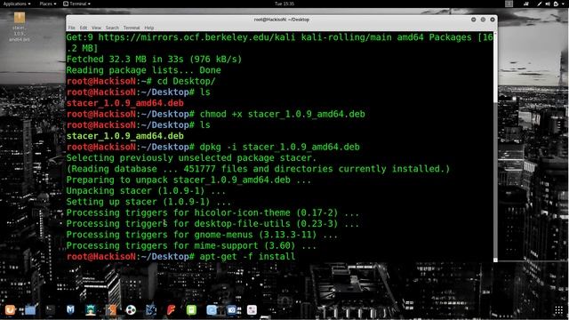Launch the orange browser icon in dock
The image size is (569, 320).
[10, 310]
